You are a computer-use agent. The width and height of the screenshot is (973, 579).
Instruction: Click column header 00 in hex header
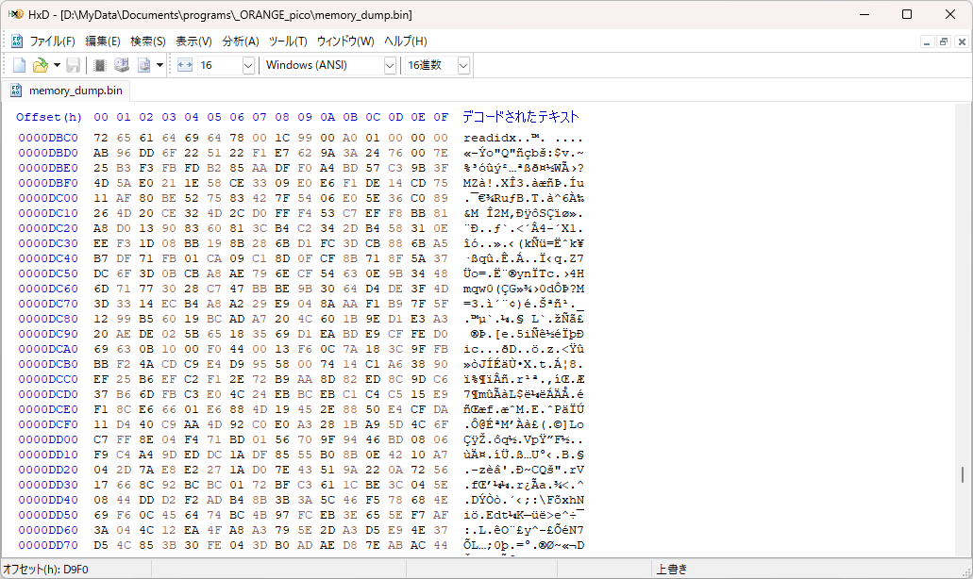click(101, 117)
